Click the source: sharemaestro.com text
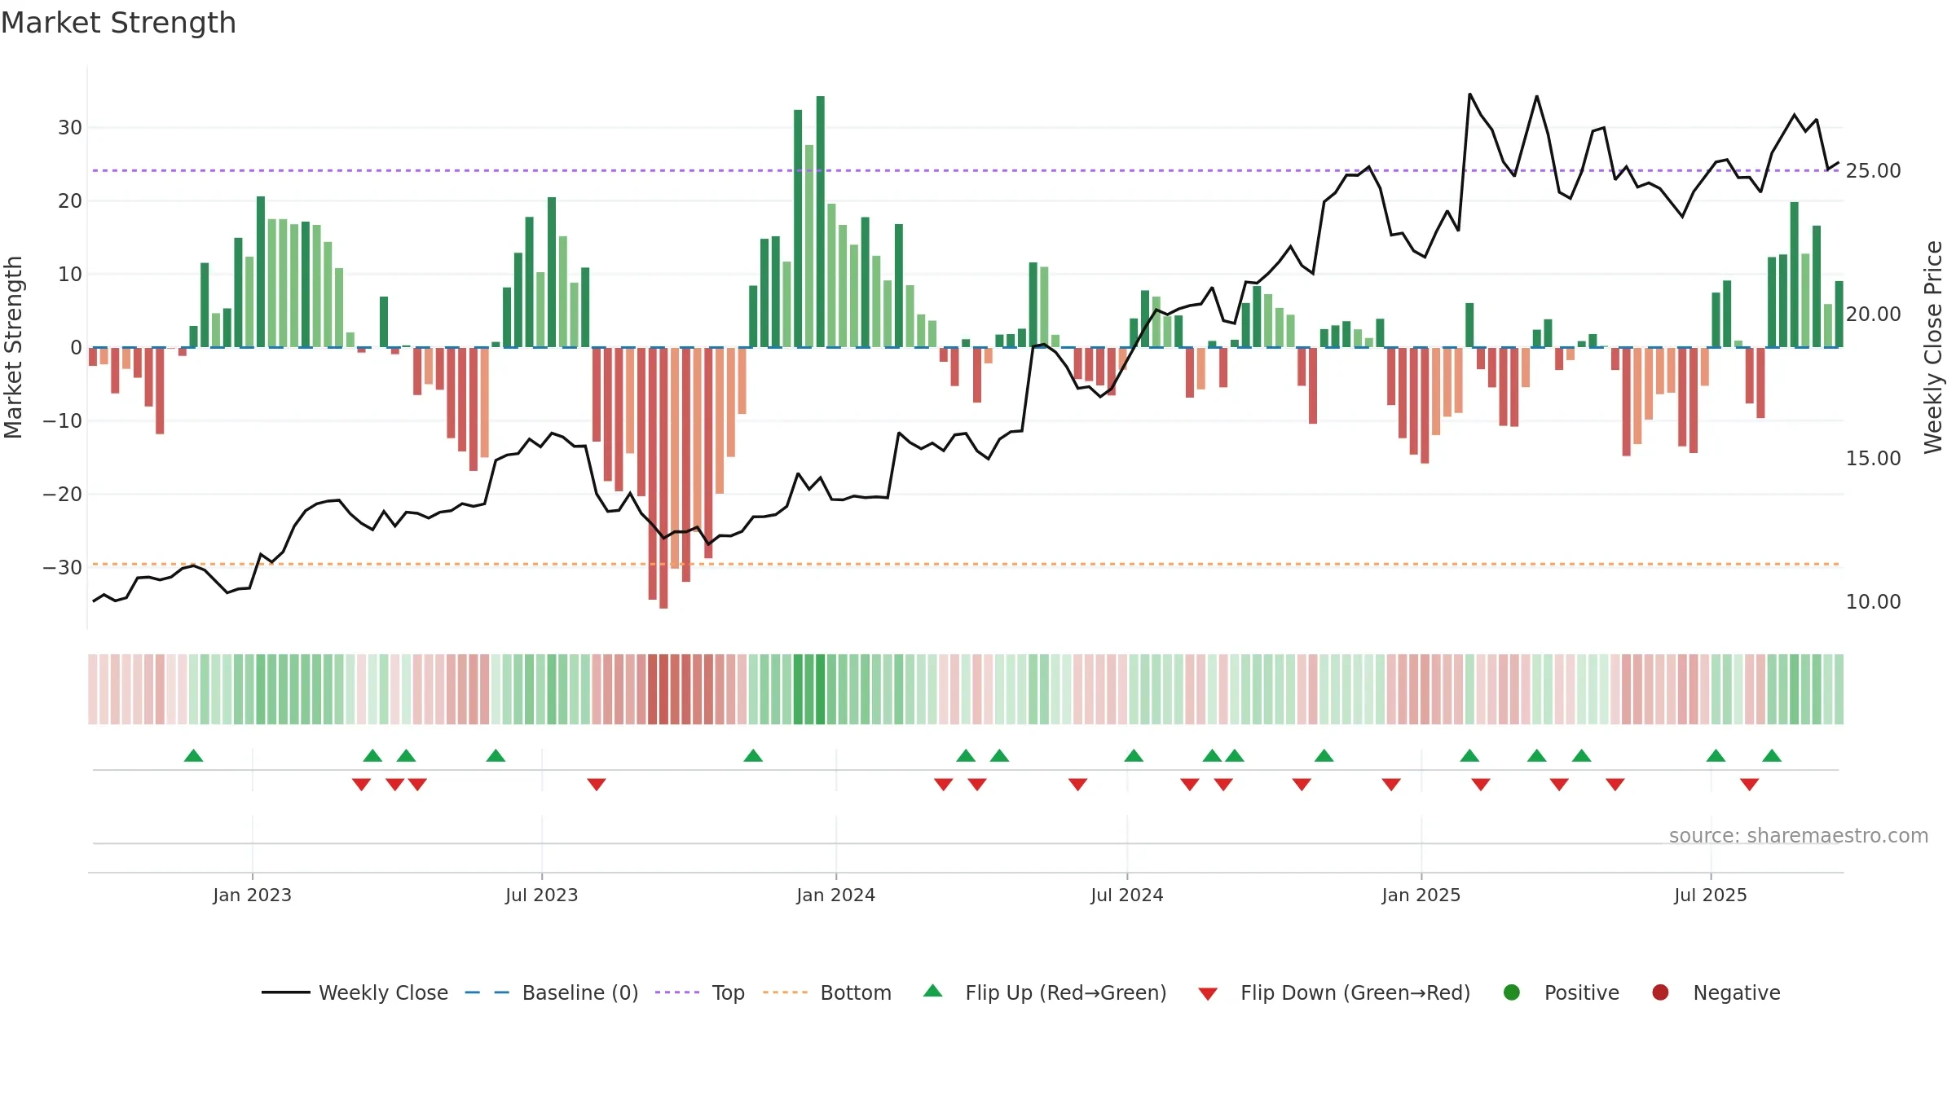The width and height of the screenshot is (1956, 1100). click(1799, 836)
